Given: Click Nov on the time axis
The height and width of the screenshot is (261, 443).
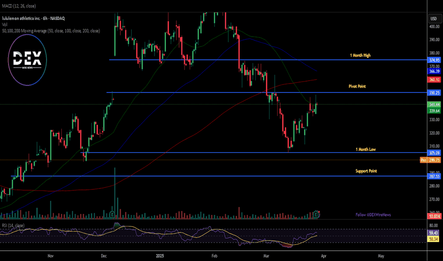Looking at the screenshot, I should pyautogui.click(x=50, y=256).
